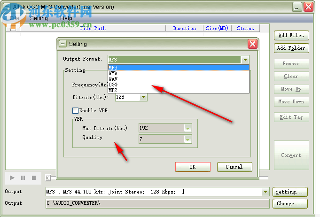The height and width of the screenshot is (217, 320).
Task: Open the Max Bitrate(kbs) dropdown
Action: pos(187,128)
